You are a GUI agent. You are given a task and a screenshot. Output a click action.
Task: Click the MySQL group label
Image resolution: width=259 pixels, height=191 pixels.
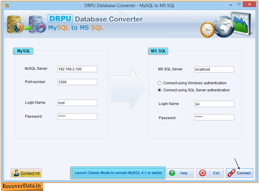[23, 51]
